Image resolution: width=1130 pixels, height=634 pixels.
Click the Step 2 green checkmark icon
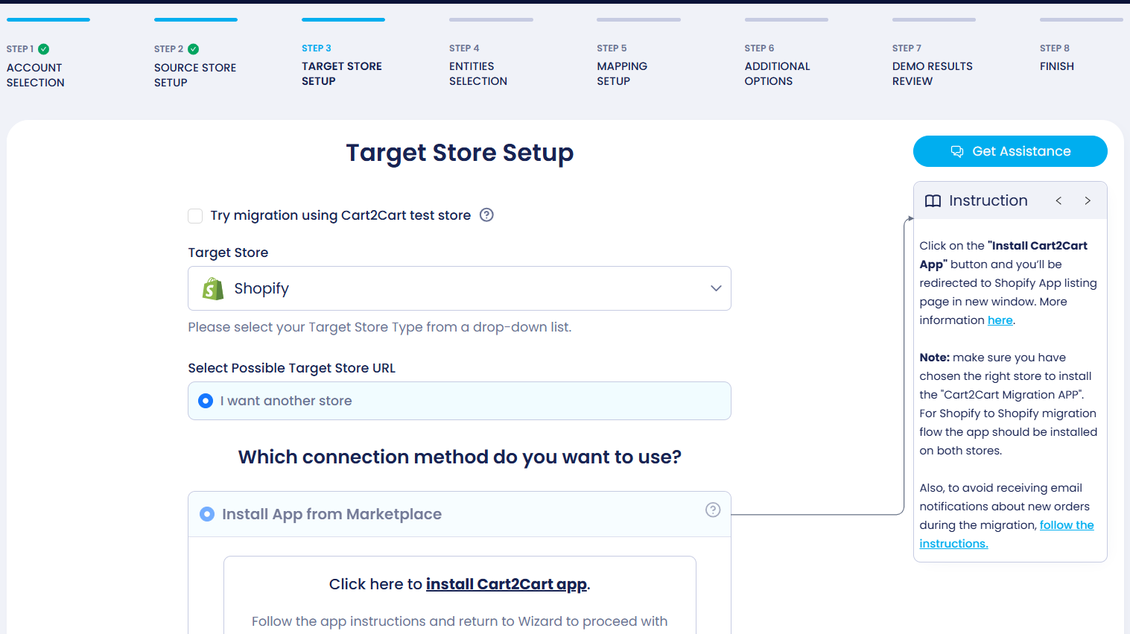click(194, 49)
